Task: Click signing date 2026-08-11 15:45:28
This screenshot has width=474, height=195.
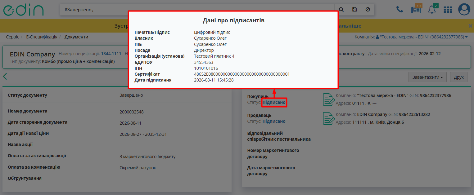Action: [214, 80]
